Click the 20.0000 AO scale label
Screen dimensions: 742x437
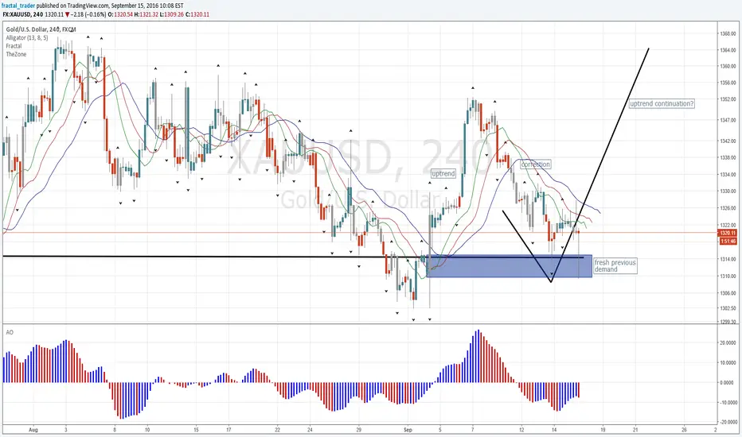click(x=728, y=343)
